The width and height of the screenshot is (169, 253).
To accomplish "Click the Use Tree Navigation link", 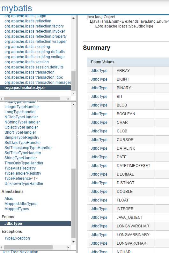I will pyautogui.click(x=20, y=251).
